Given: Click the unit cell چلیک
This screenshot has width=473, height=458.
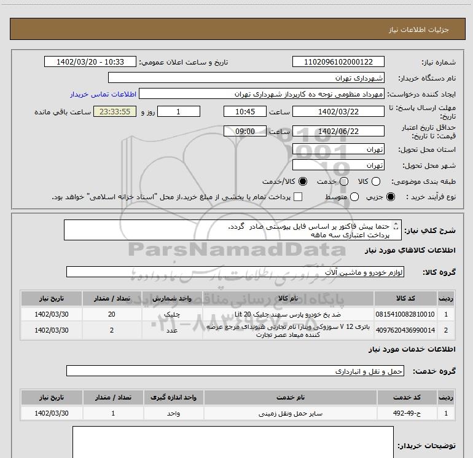Looking at the screenshot, I should coord(172,314).
